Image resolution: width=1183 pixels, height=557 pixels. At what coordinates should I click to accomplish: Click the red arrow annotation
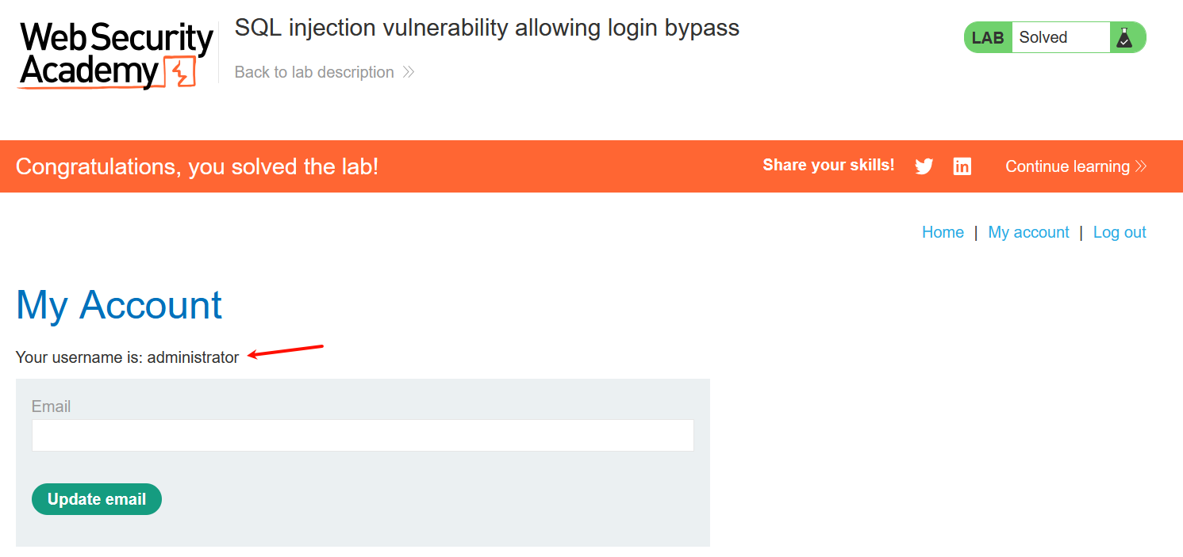pyautogui.click(x=286, y=351)
